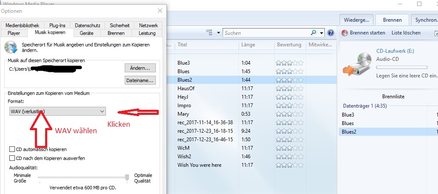Screen dimensions: 438x194
Task: Expand the view options dropdown arrow
Action: click(x=218, y=33)
